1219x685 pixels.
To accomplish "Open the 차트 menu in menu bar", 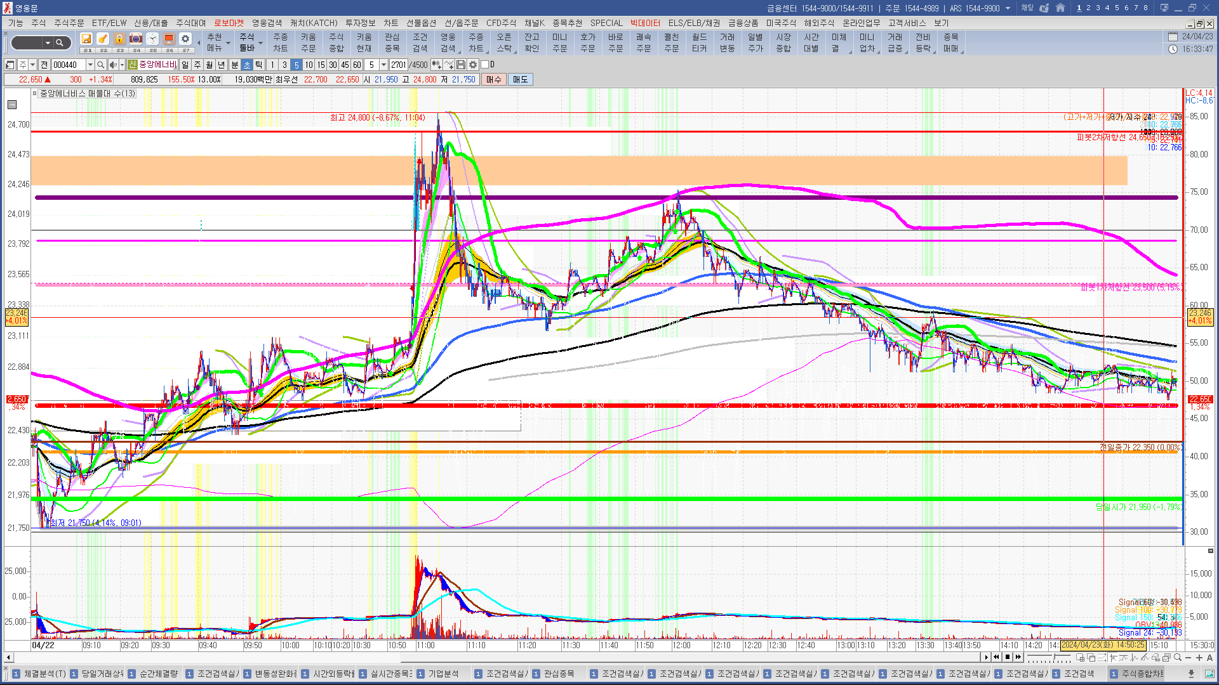I will pos(390,23).
